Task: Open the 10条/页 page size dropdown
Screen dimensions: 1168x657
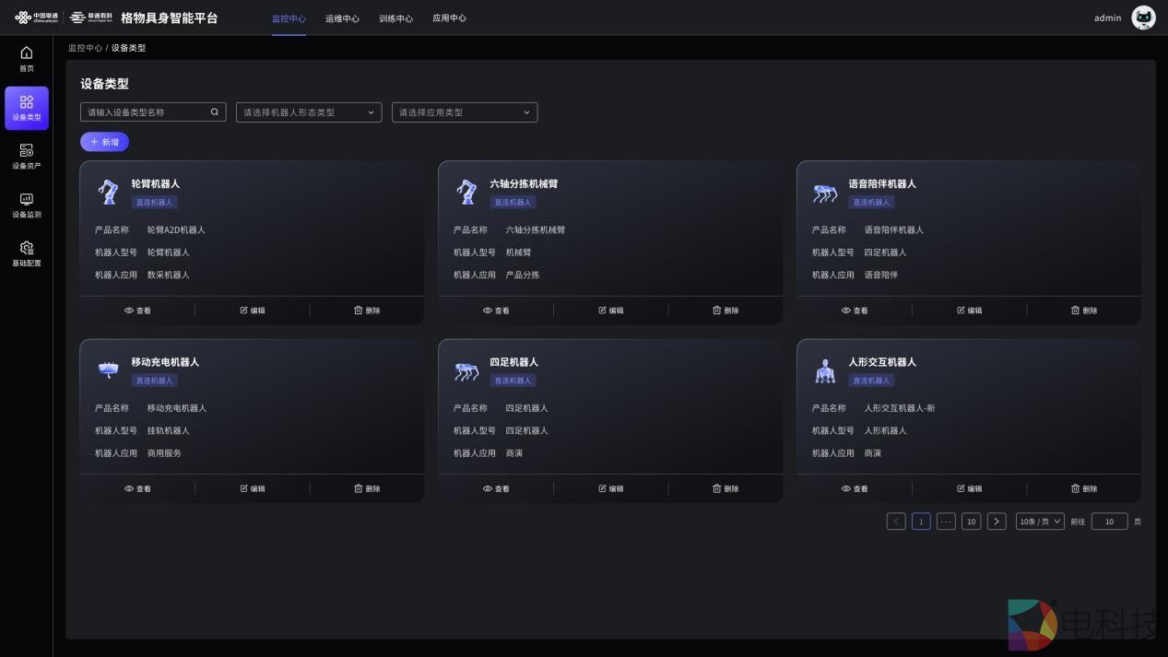Action: pyautogui.click(x=1040, y=522)
